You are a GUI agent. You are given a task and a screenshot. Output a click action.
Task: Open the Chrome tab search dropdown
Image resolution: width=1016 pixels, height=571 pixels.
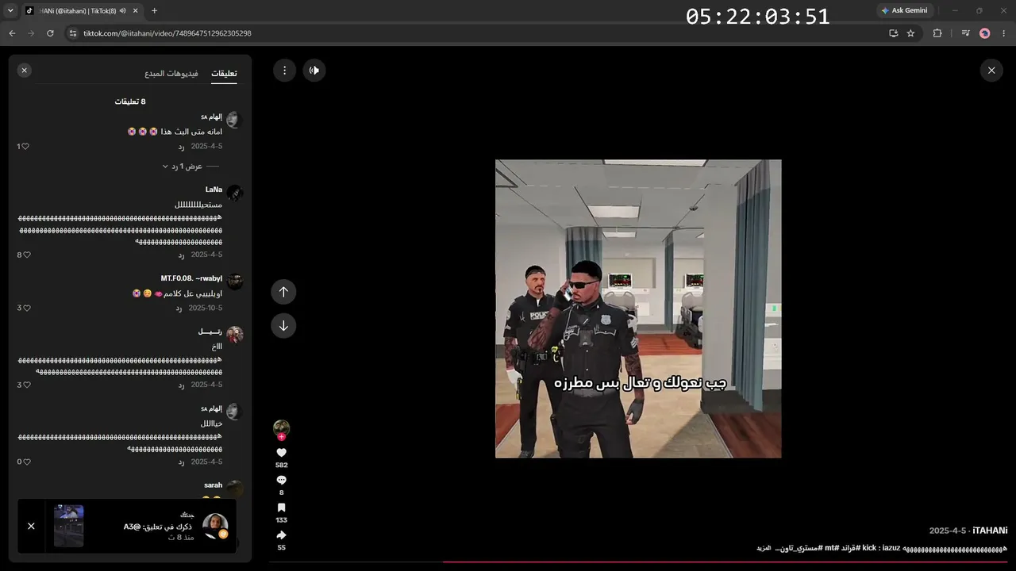[10, 10]
